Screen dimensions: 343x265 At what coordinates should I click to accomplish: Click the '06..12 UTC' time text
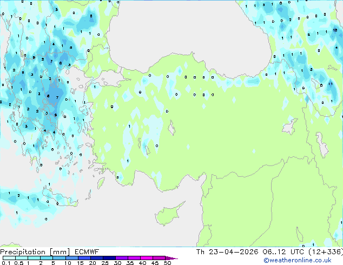click(x=283, y=252)
